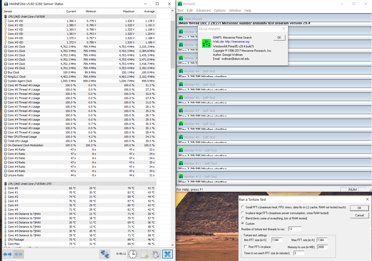
Task: Select the Custom torture test radio option
Action: point(243,223)
